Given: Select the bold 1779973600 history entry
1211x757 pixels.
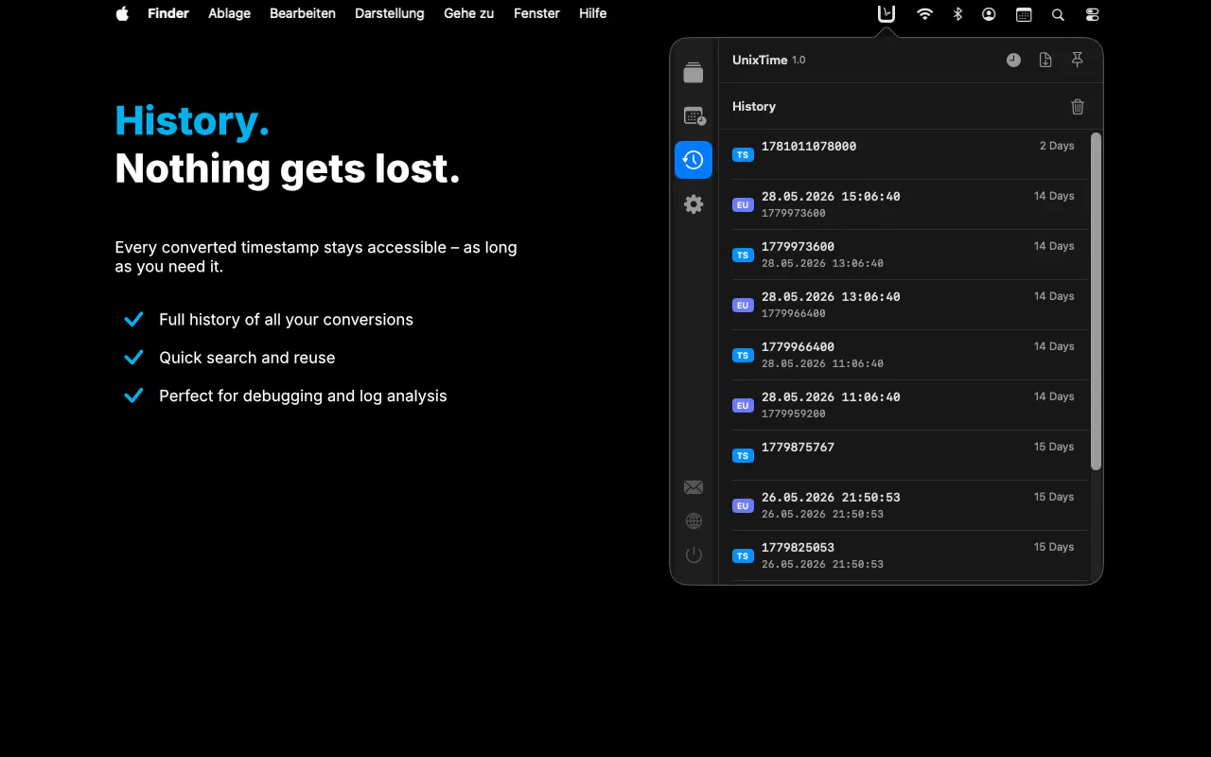Looking at the screenshot, I should (798, 247).
